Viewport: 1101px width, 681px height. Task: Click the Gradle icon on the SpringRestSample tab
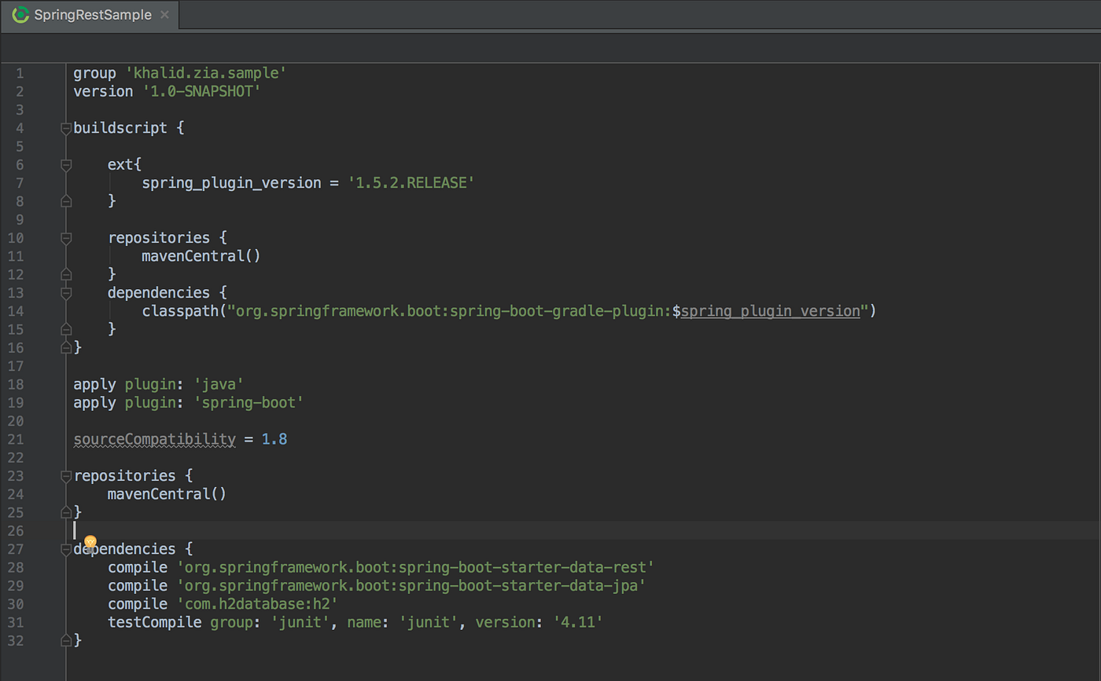[x=20, y=14]
